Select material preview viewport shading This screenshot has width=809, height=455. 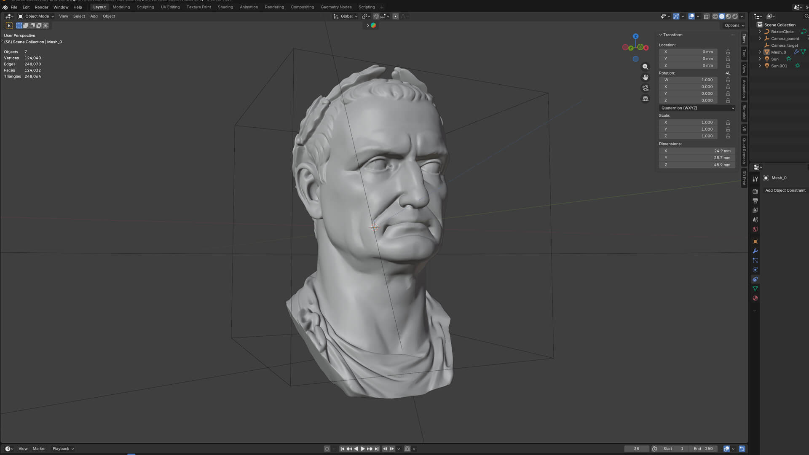pyautogui.click(x=729, y=16)
